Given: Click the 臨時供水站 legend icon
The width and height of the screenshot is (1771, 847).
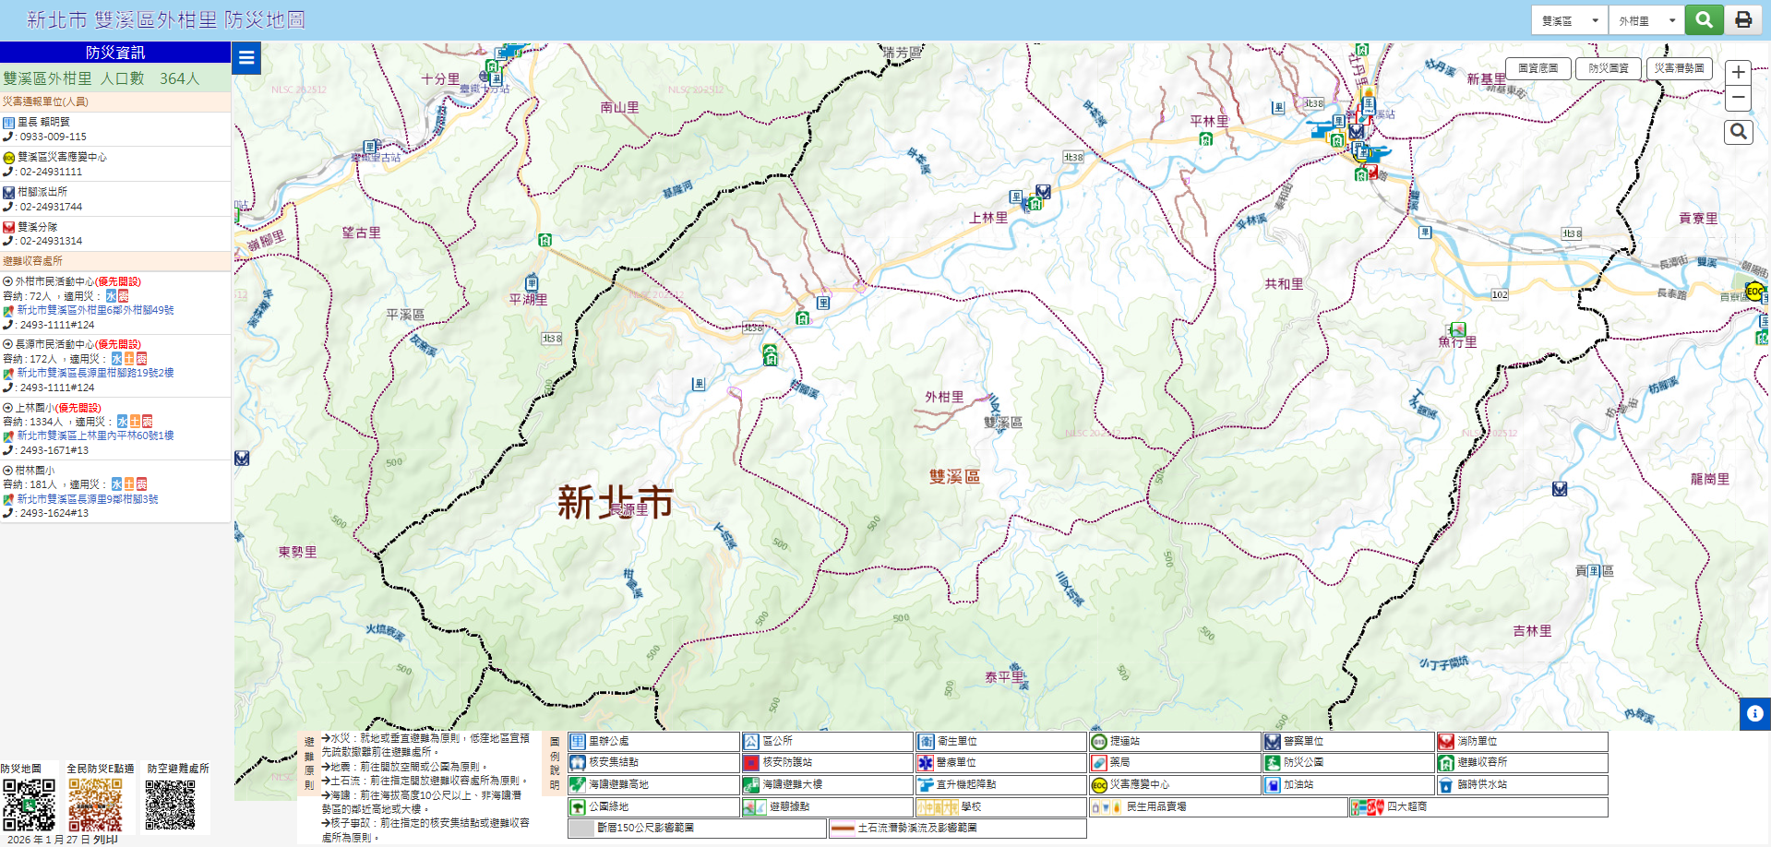Looking at the screenshot, I should 1446,785.
